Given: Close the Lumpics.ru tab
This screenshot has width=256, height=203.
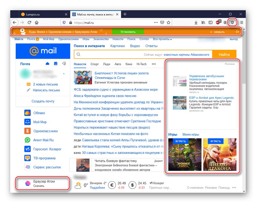Looking at the screenshot, I should (x=66, y=14).
